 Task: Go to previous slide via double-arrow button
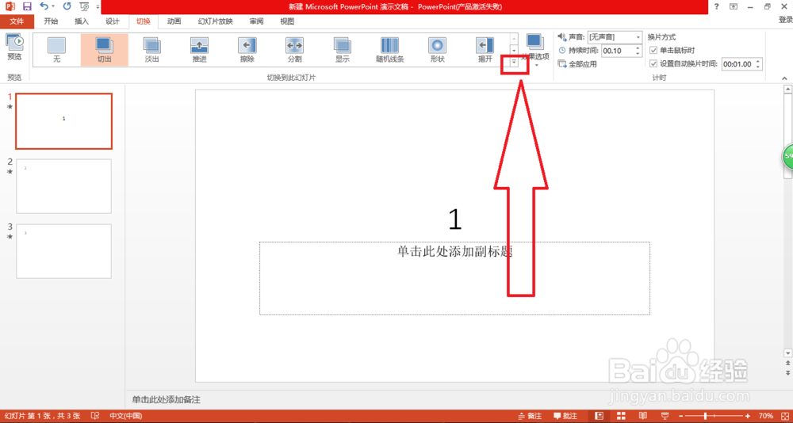tap(787, 363)
